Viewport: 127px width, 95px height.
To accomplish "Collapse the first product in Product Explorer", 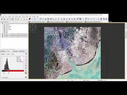I will 1,23.
